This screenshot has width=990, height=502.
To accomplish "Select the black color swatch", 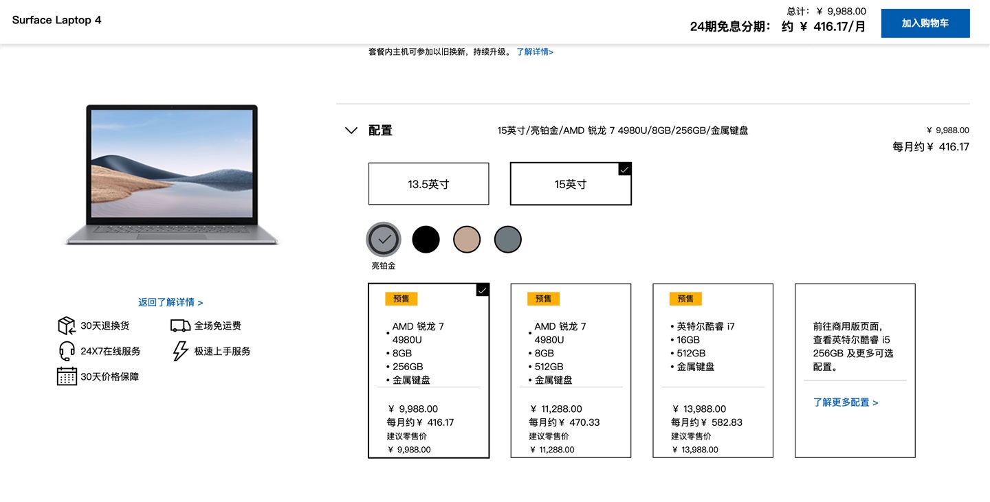I will coord(426,238).
